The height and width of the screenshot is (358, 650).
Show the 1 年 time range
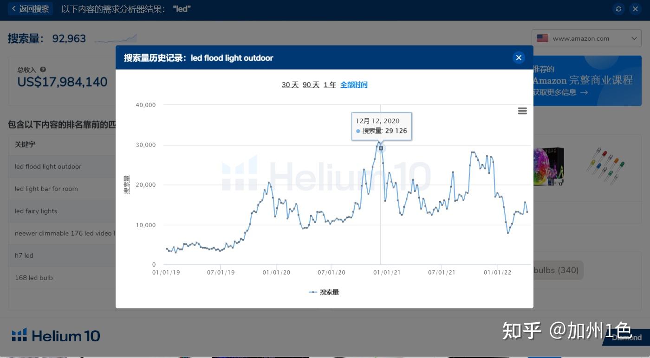pyautogui.click(x=330, y=85)
